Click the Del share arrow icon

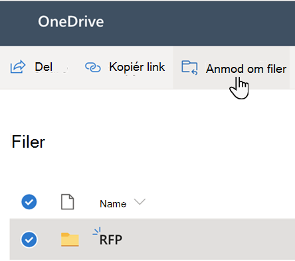(18, 67)
